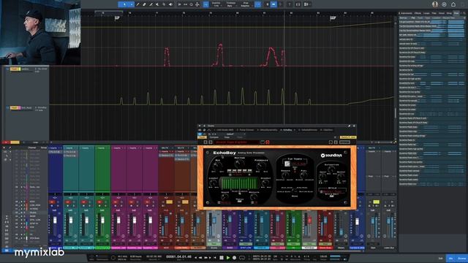The height and width of the screenshot is (263, 468).
Task: Click Return to Zero in the transport
Action: coord(215,258)
